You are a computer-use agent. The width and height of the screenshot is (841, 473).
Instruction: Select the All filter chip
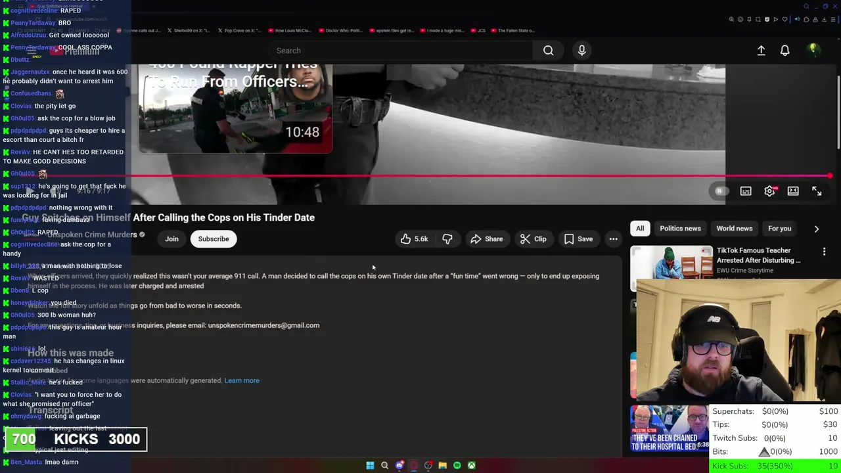coord(640,229)
